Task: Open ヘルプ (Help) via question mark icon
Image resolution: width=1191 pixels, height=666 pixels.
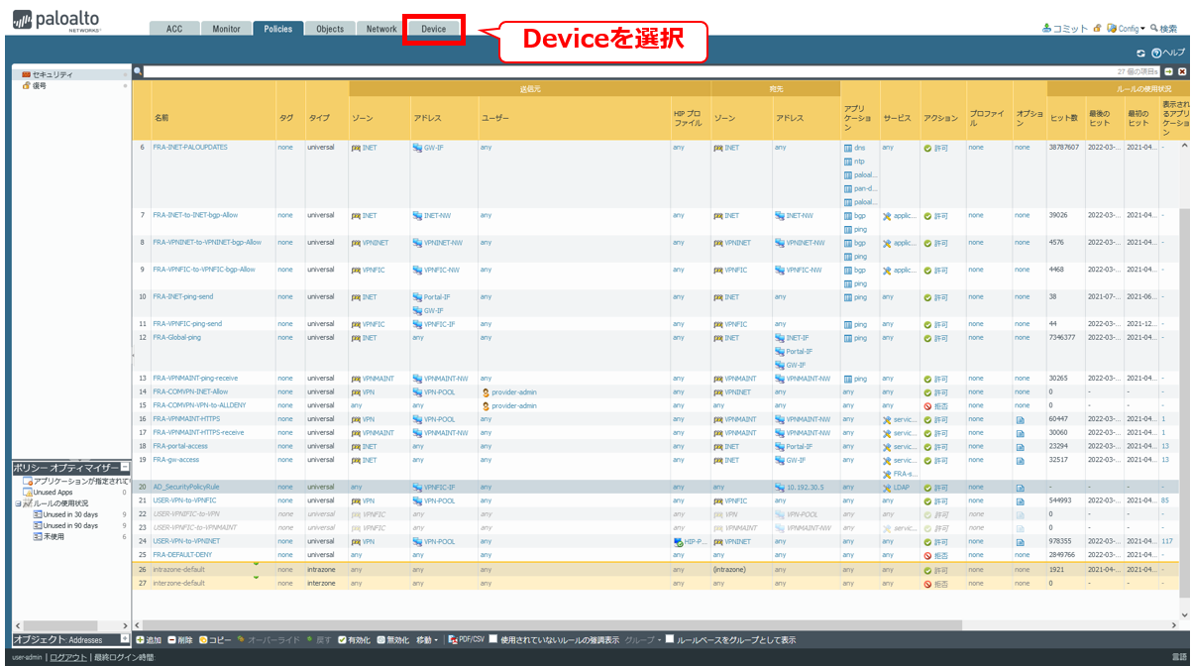Action: (1155, 53)
